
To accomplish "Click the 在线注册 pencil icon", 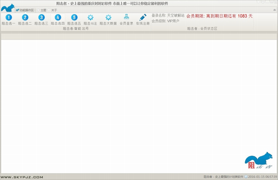I will click(143, 18).
